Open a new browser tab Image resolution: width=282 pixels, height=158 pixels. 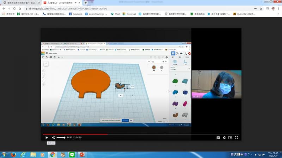[86, 3]
